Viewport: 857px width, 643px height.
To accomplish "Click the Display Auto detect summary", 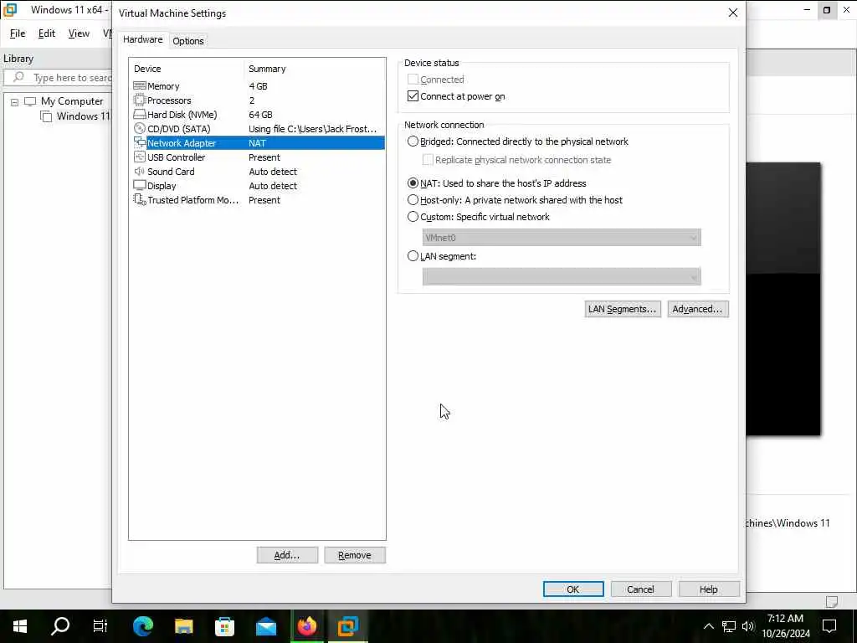I will coord(273,185).
